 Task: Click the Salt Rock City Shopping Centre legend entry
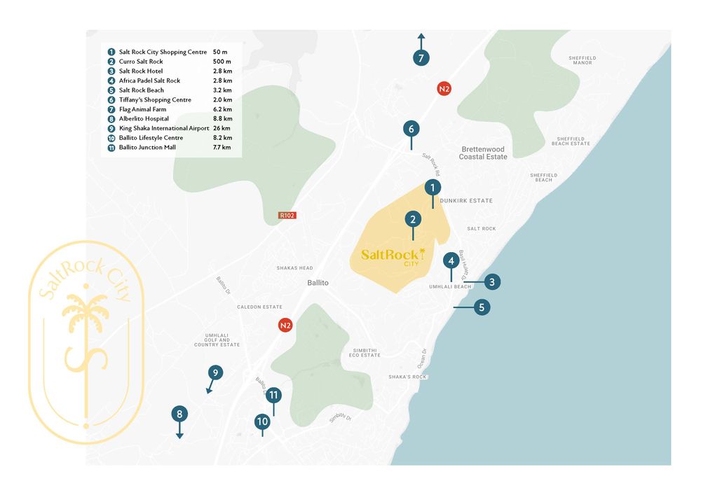pyautogui.click(x=163, y=53)
